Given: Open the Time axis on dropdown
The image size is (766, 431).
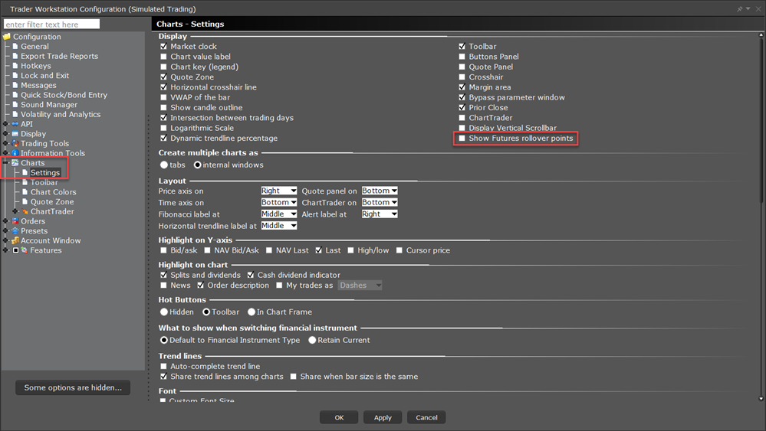Looking at the screenshot, I should pyautogui.click(x=279, y=202).
